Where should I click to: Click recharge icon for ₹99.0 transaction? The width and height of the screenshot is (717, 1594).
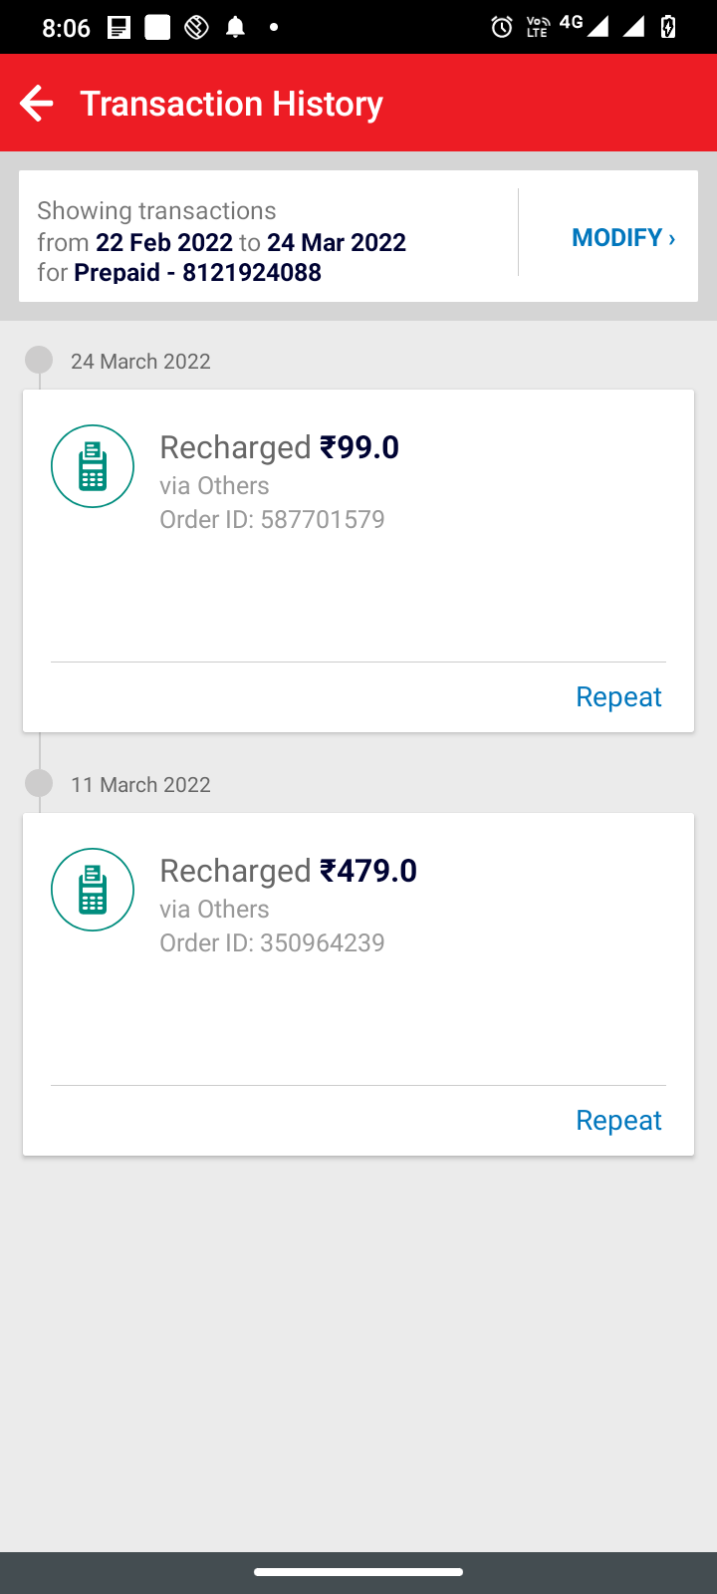pyautogui.click(x=93, y=466)
